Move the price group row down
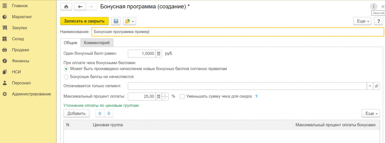 [109, 114]
